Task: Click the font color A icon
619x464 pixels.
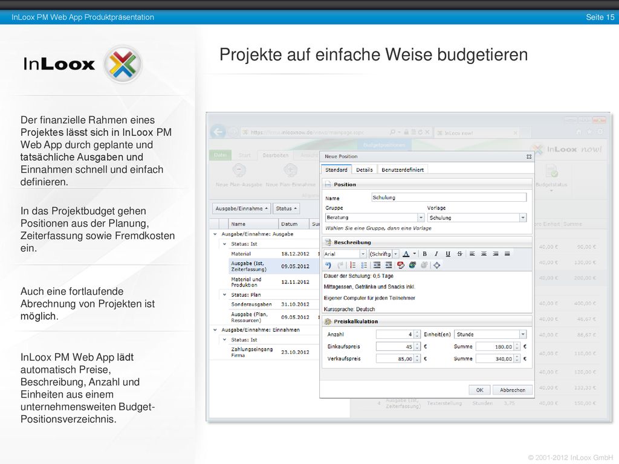Action: [406, 254]
